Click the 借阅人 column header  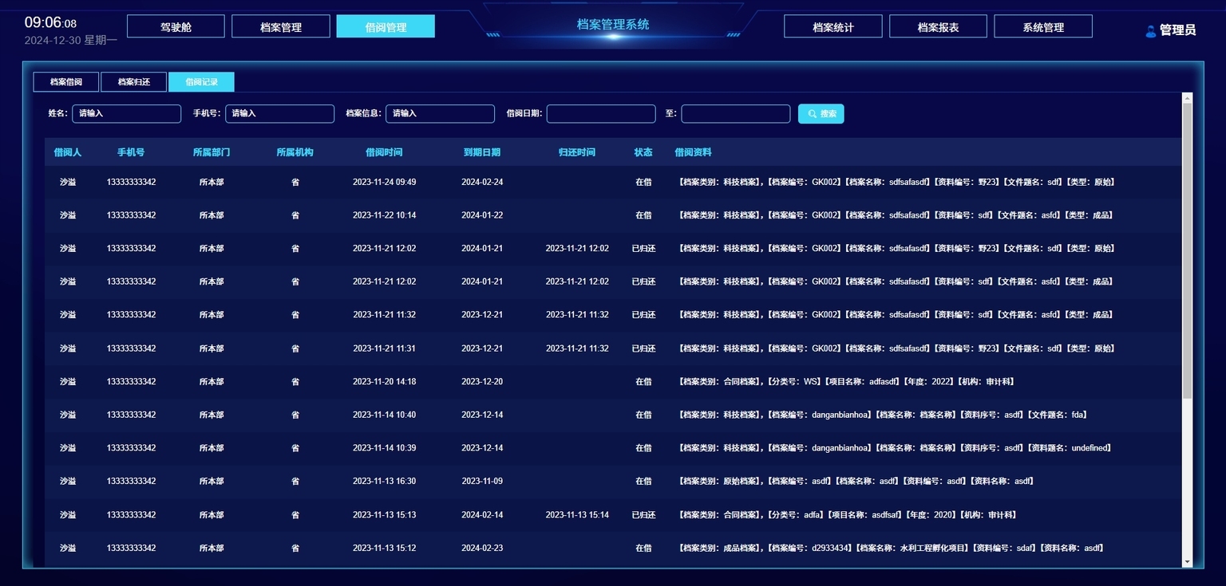[68, 152]
